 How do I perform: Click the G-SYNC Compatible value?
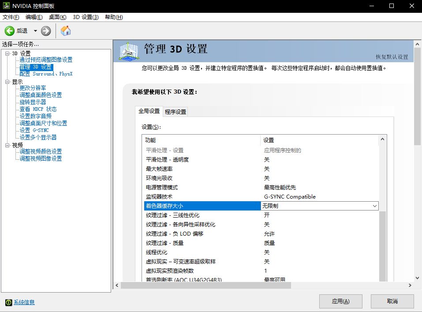pyautogui.click(x=290, y=197)
